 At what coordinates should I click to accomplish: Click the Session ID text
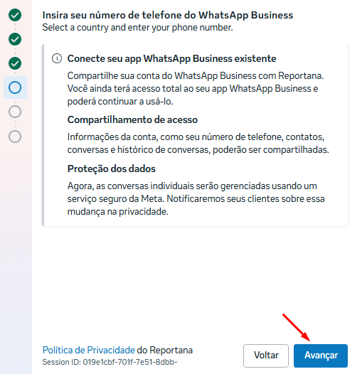pos(110,362)
